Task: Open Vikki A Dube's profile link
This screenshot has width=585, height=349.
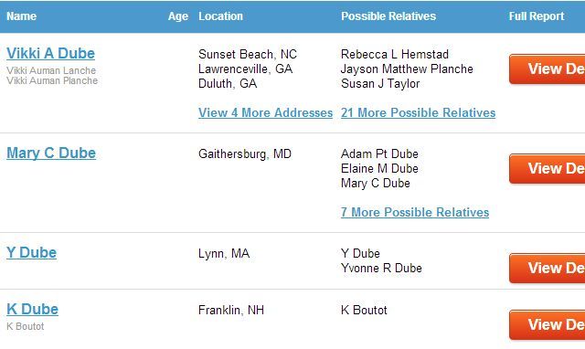Action: [x=51, y=53]
